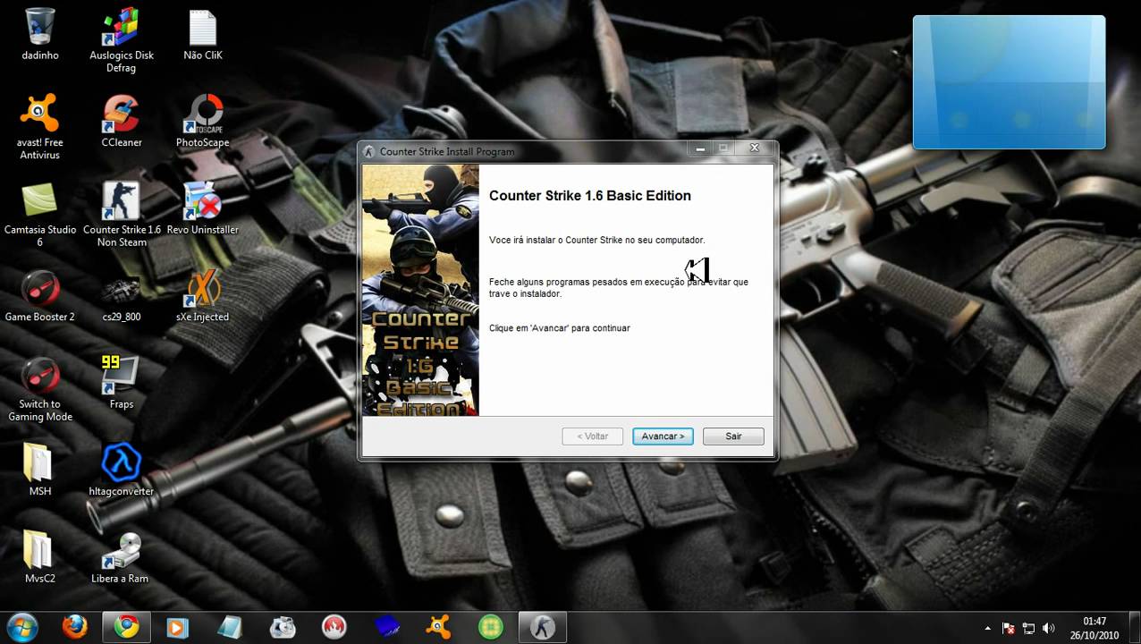Click text 'Clique em 'Avancar' para continuar'
The image size is (1141, 644).
tap(560, 328)
